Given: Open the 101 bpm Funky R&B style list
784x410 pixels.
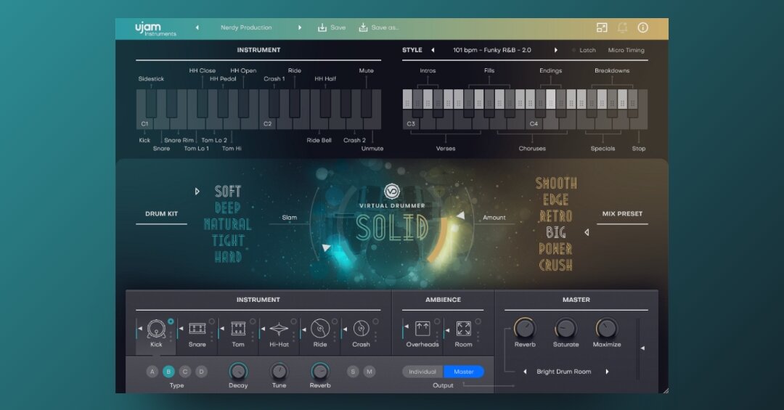Looking at the screenshot, I should click(492, 50).
